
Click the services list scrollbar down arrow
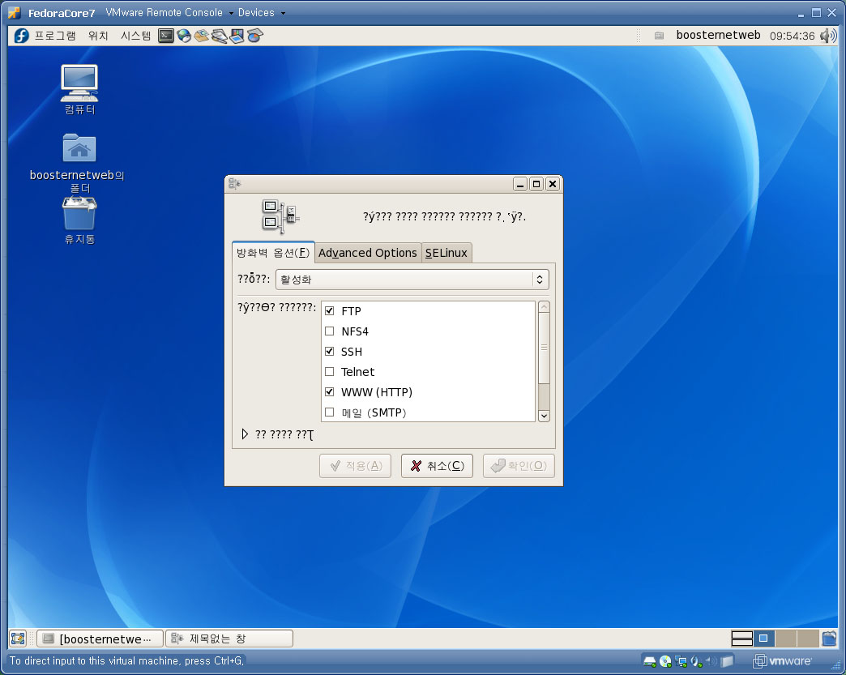544,415
